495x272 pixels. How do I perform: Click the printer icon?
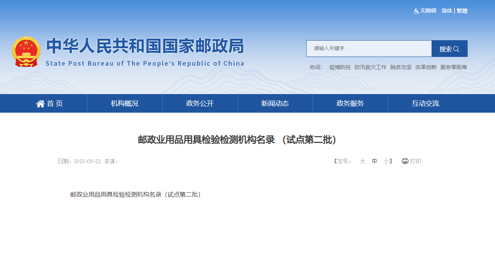[405, 161]
